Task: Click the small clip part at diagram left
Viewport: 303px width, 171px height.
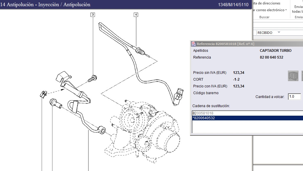Action: [x=43, y=94]
